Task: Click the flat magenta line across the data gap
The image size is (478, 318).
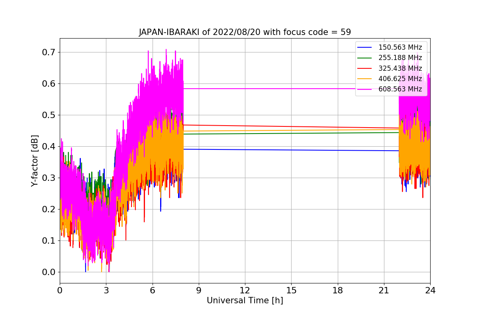Action: [x=291, y=89]
